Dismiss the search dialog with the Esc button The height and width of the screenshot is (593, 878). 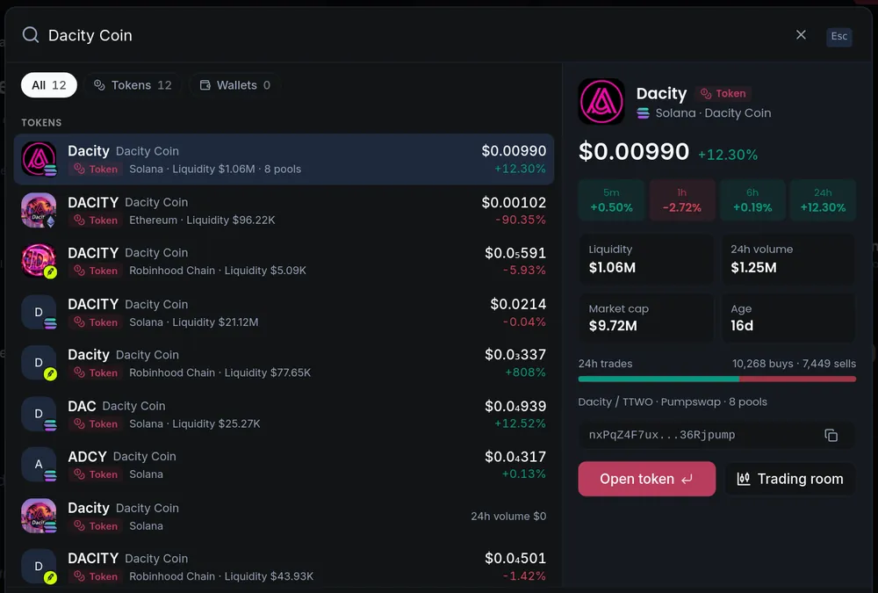838,36
